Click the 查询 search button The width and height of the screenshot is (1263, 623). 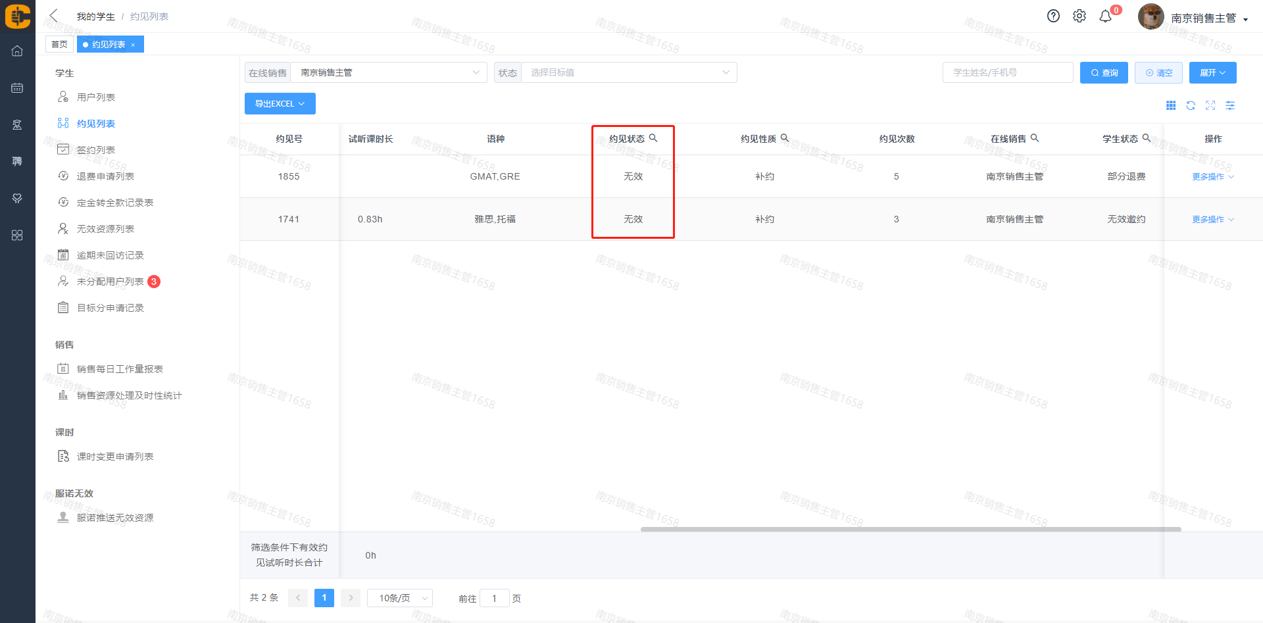pos(1104,72)
